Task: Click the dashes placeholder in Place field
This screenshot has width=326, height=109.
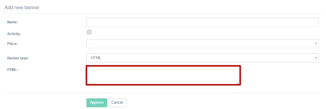Action: (x=93, y=44)
